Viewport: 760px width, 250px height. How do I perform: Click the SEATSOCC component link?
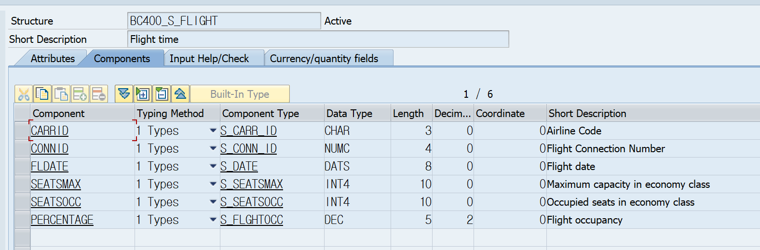pyautogui.click(x=56, y=202)
